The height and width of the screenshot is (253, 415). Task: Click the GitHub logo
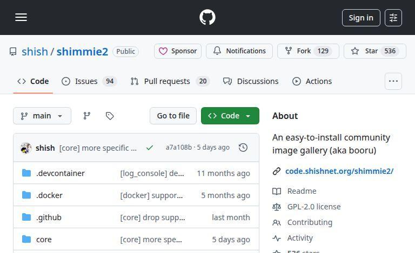[x=207, y=18]
